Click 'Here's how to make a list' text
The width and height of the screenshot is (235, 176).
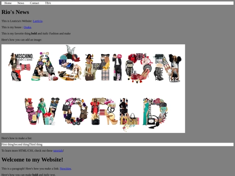[x=17, y=138]
